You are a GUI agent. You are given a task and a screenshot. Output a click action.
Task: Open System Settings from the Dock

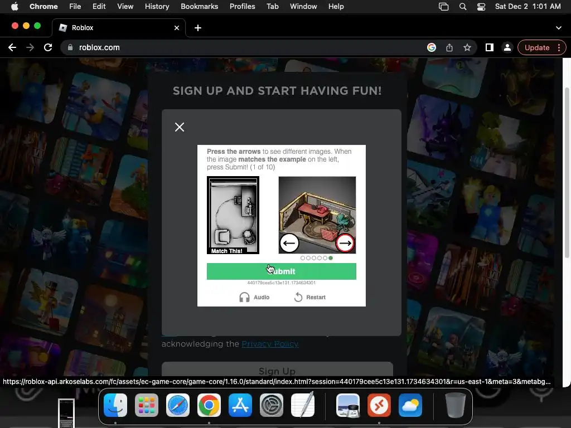[x=272, y=405]
